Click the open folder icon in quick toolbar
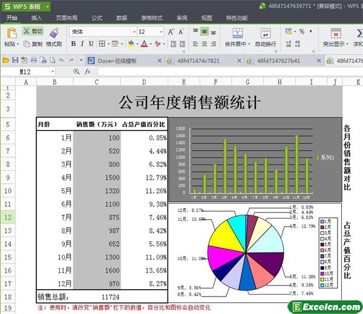Image resolution: width=363 pixels, height=314 pixels. [x=5, y=61]
